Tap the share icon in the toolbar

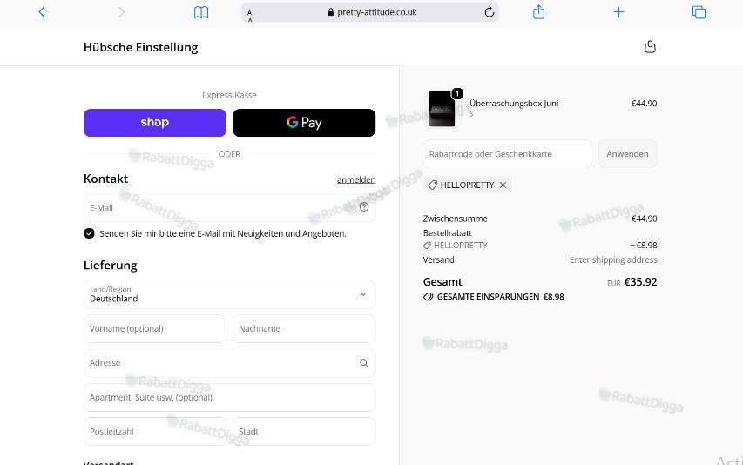(x=539, y=12)
